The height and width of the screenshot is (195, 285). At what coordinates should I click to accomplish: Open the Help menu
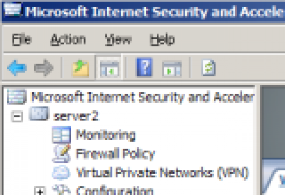(x=162, y=39)
